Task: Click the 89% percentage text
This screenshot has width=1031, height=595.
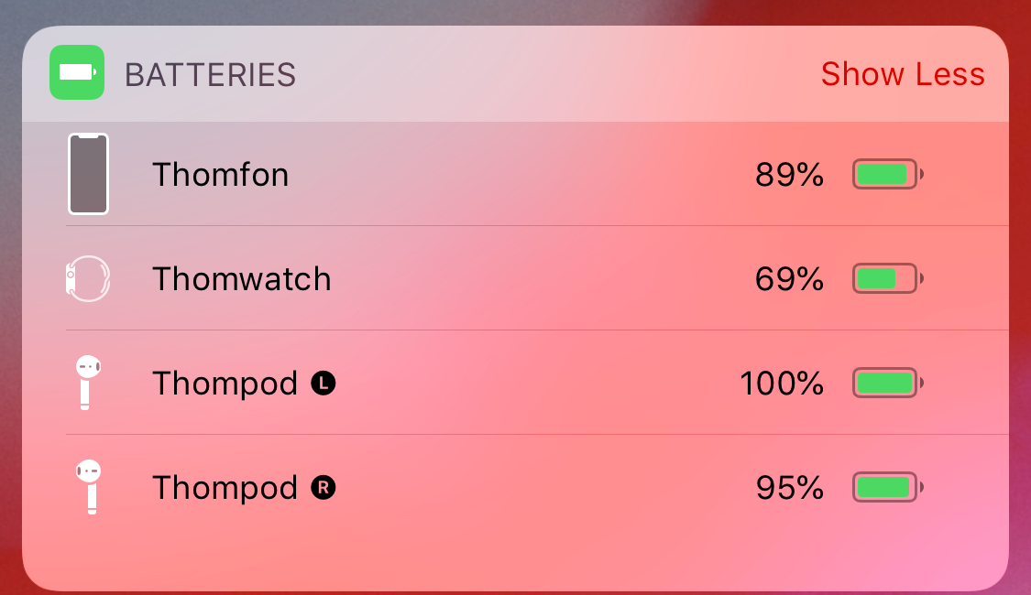Action: click(790, 175)
